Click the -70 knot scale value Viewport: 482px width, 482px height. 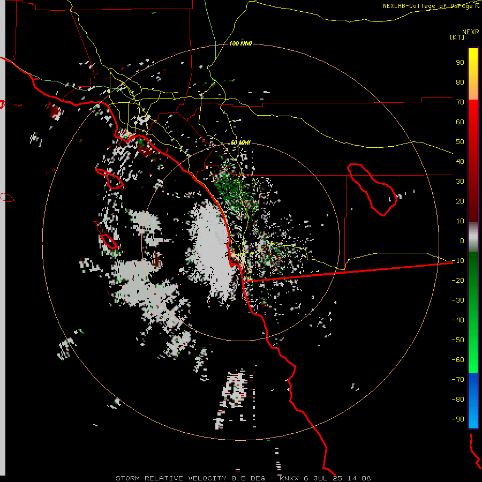coord(458,380)
